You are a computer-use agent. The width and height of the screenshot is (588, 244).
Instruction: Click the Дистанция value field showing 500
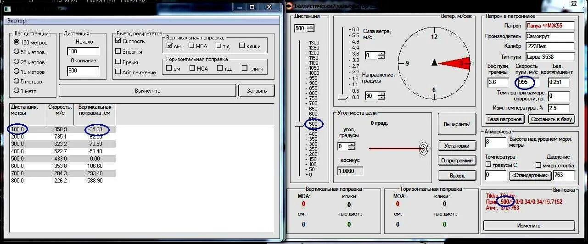(x=300, y=28)
